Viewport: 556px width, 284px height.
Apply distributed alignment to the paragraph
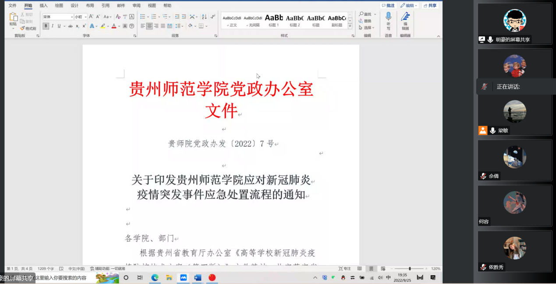pyautogui.click(x=170, y=26)
